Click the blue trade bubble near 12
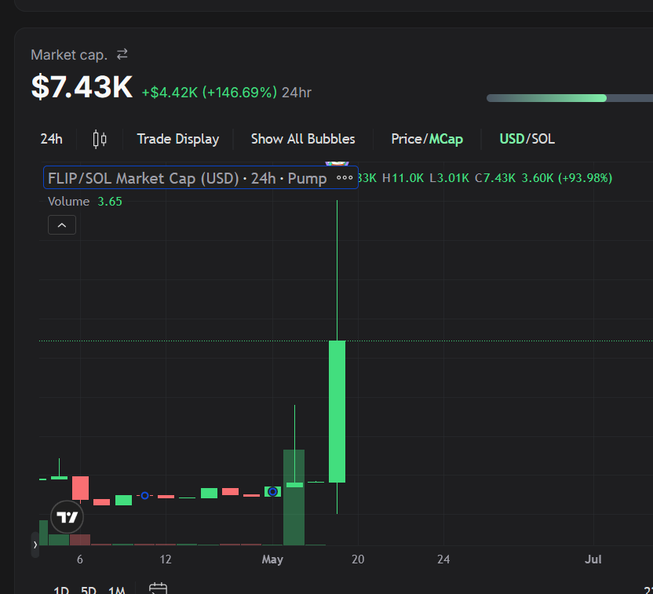Screen dimensions: 653x594 coord(144,495)
